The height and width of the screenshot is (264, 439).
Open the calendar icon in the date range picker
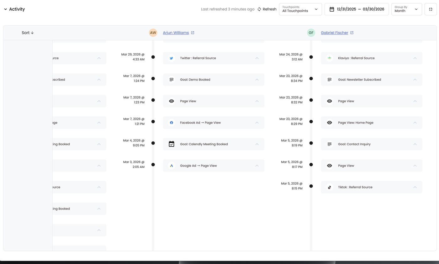(x=332, y=9)
